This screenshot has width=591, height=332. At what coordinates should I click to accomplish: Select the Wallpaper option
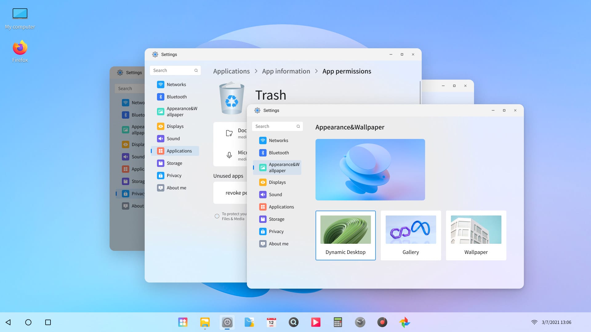pos(476,235)
